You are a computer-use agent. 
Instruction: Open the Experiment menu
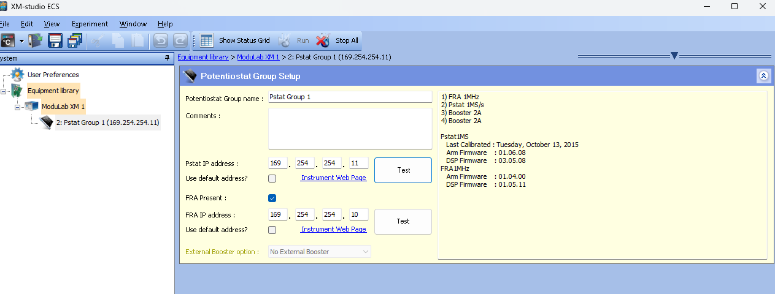pos(90,24)
